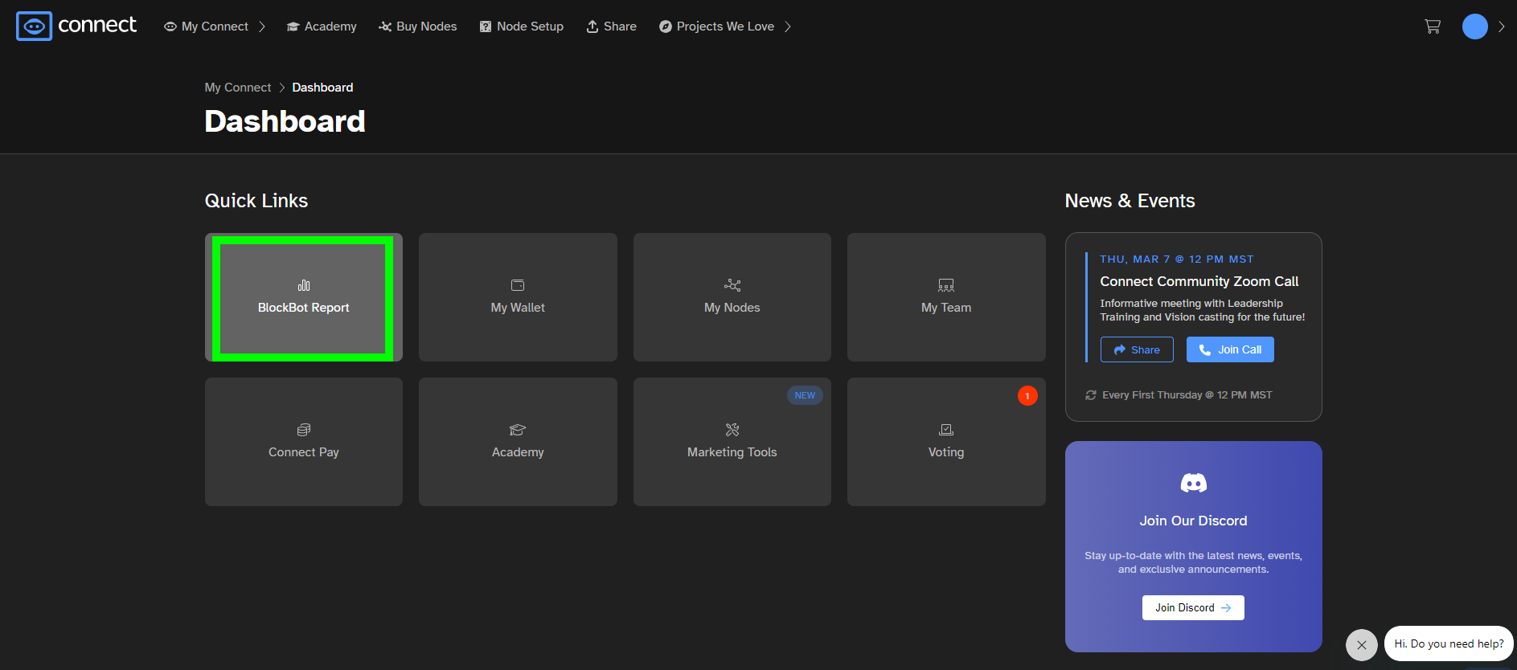Screen dimensions: 1517x670
Task: Expand account menu chevron beside avatar
Action: coord(1501,27)
